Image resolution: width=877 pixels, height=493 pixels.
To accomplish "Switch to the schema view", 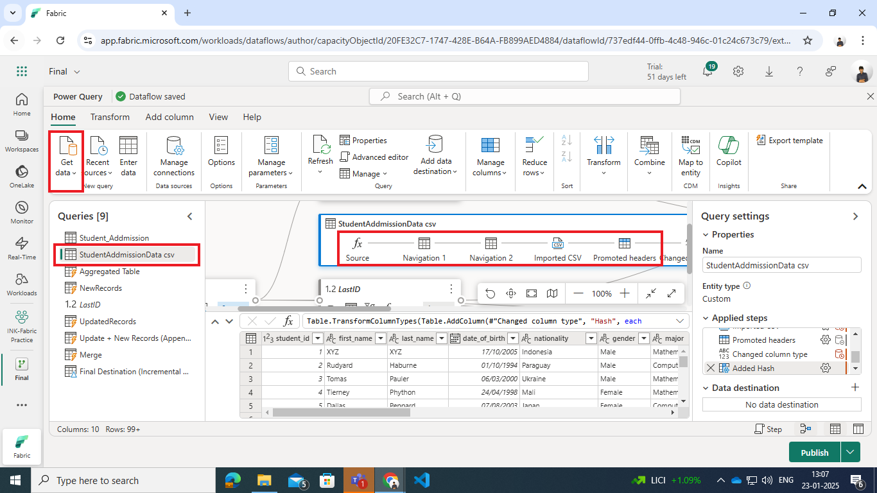I will (x=858, y=429).
